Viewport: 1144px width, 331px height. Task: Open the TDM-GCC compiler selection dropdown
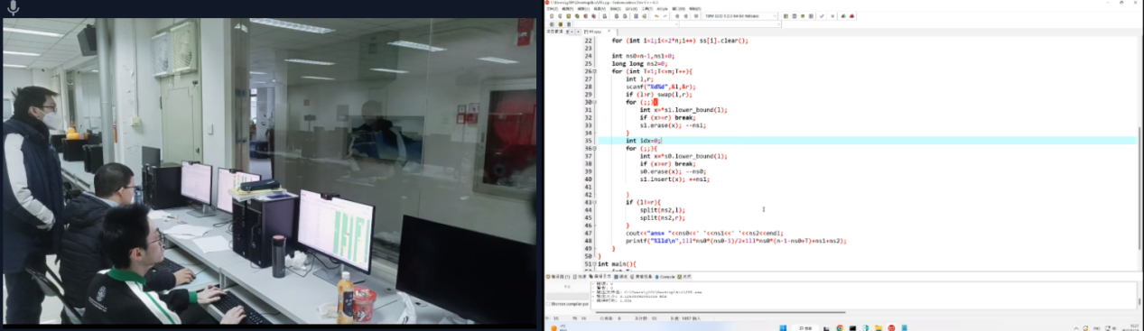click(x=739, y=16)
